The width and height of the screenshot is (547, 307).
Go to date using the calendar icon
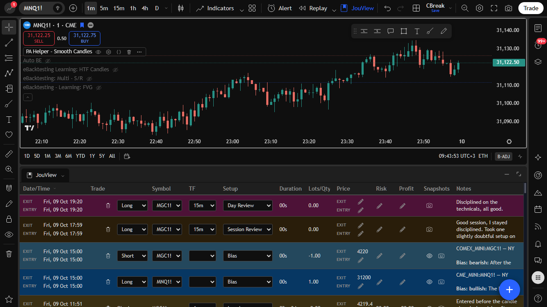(x=127, y=156)
